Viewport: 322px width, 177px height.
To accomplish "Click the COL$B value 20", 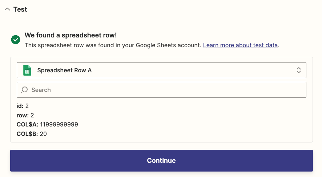I will [43, 134].
